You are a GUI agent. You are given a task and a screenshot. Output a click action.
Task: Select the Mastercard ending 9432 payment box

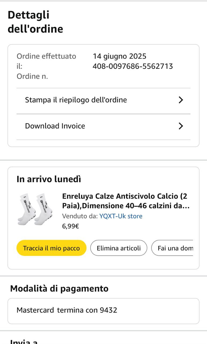pos(103,311)
